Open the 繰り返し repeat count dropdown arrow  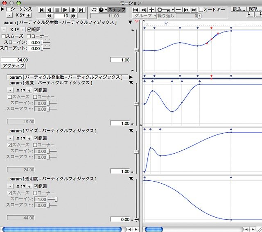199,16
